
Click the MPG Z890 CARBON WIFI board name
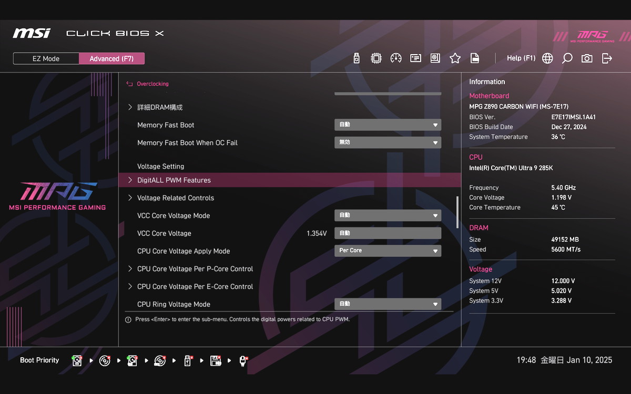[518, 107]
